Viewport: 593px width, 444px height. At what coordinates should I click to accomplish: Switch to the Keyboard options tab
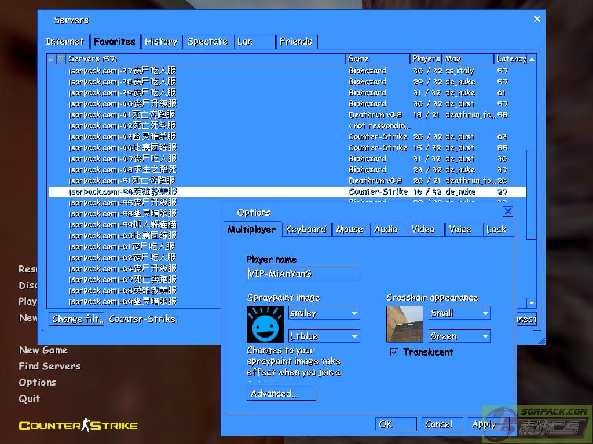point(306,230)
